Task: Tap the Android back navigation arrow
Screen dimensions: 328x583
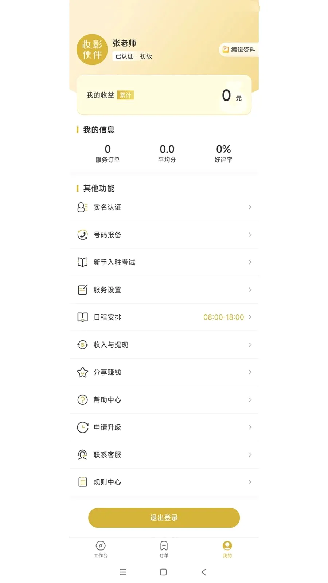Action: (204, 572)
